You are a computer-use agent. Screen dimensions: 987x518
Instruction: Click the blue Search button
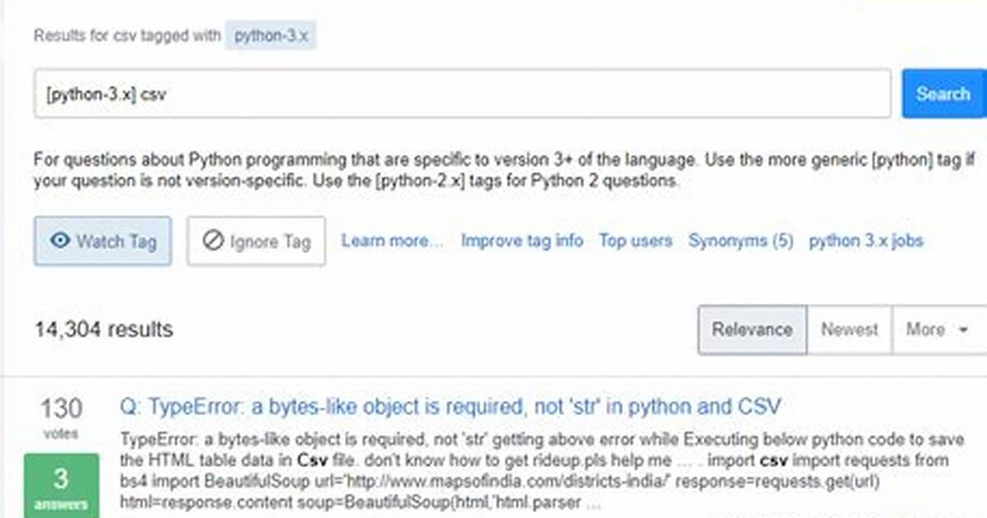tap(943, 94)
